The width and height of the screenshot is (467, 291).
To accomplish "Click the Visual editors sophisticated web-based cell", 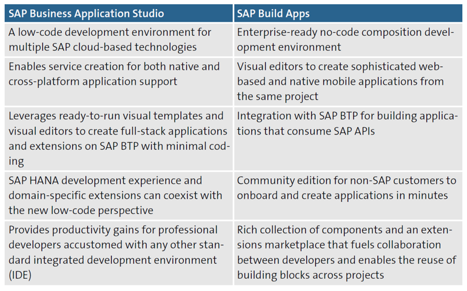I will [x=348, y=81].
